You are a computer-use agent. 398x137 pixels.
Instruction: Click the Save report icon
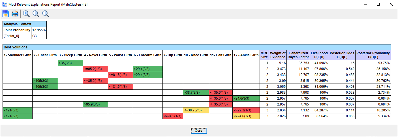click(6, 14)
